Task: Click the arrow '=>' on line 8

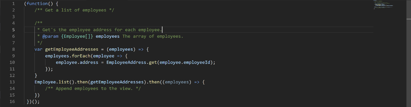Action: pos(141,49)
